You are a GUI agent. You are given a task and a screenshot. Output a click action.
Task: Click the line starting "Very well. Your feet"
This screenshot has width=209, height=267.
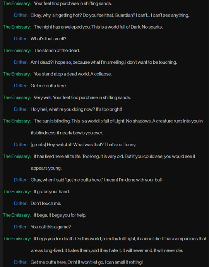point(82,97)
